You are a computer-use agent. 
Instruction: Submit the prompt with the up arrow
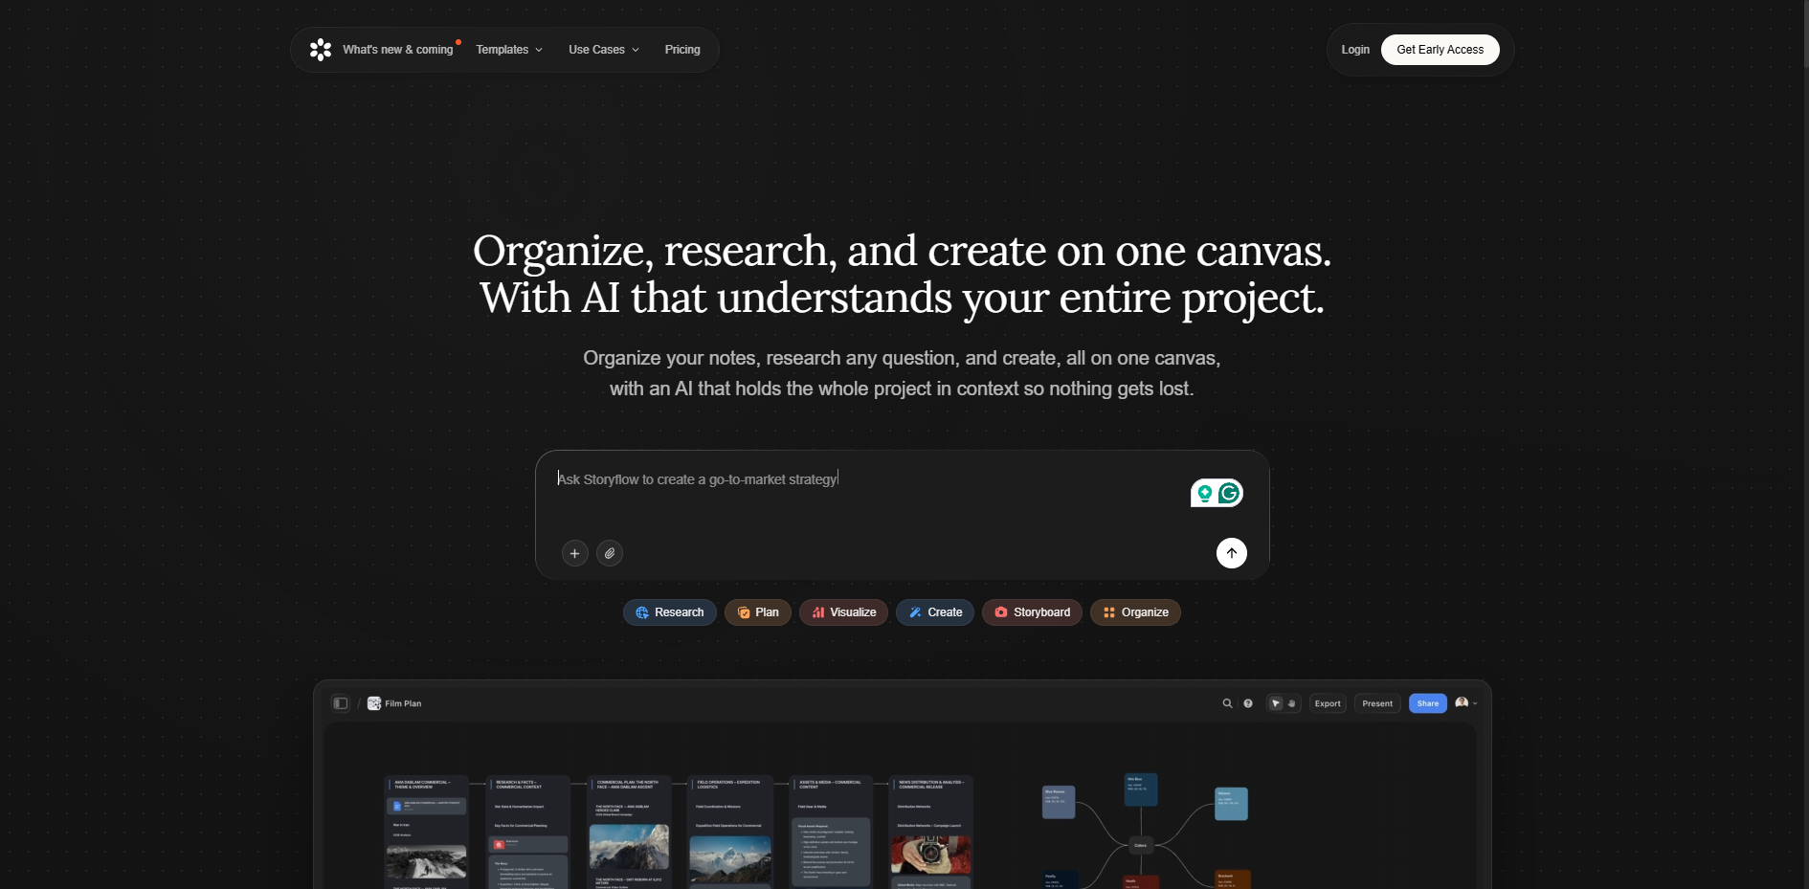tap(1232, 553)
